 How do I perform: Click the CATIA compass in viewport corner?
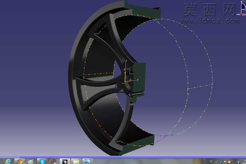242,8
